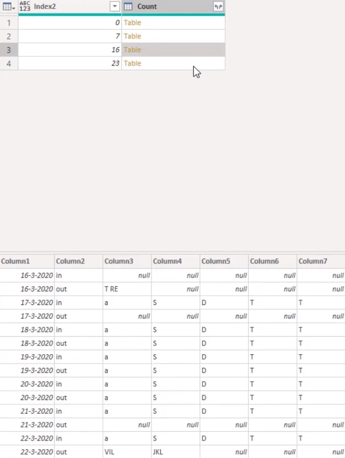Viewport: 345px width, 458px height.
Task: Click the ABC123 data type icon of Index2
Action: 25,7
